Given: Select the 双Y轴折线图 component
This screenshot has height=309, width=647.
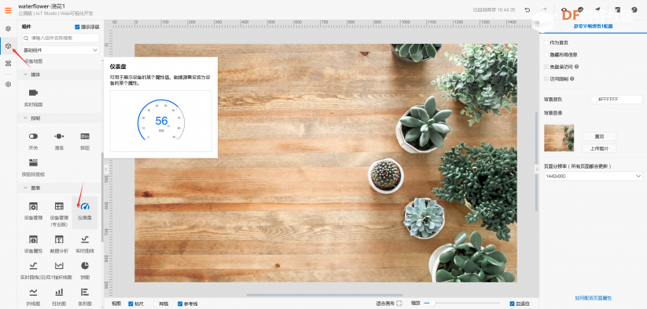Looking at the screenshot, I should [59, 270].
